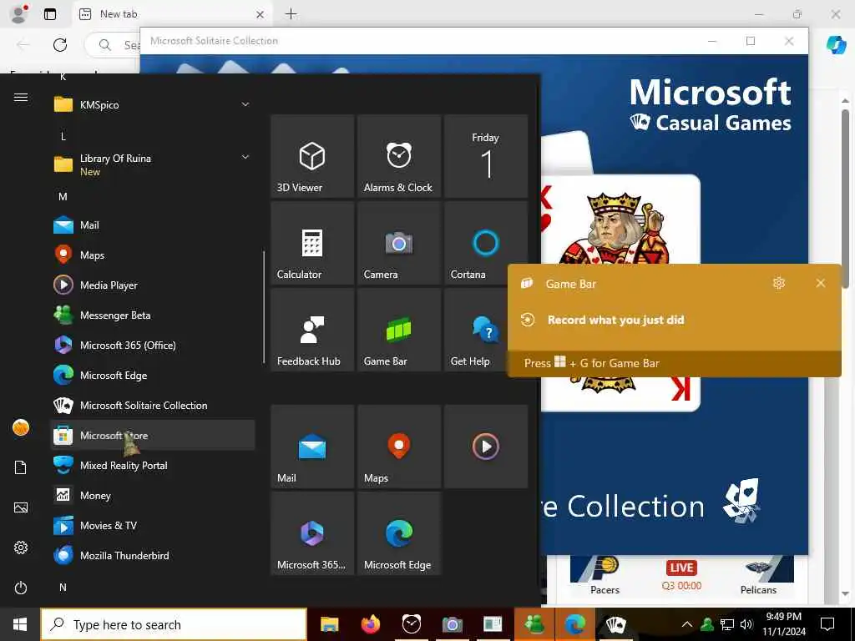855x641 pixels.
Task: Open the Feedback Hub tile
Action: click(x=312, y=330)
